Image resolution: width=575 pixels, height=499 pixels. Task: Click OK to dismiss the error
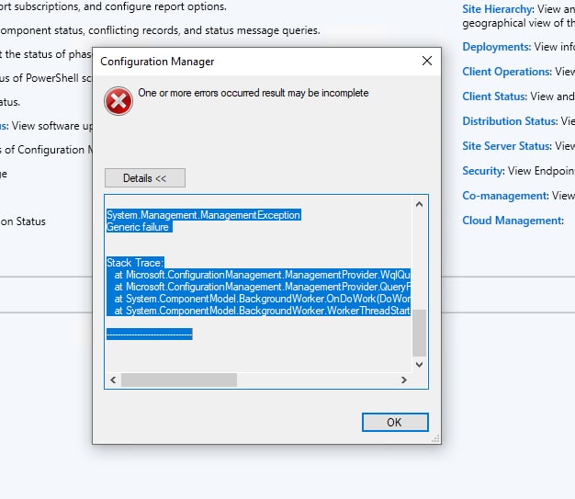pyautogui.click(x=395, y=422)
